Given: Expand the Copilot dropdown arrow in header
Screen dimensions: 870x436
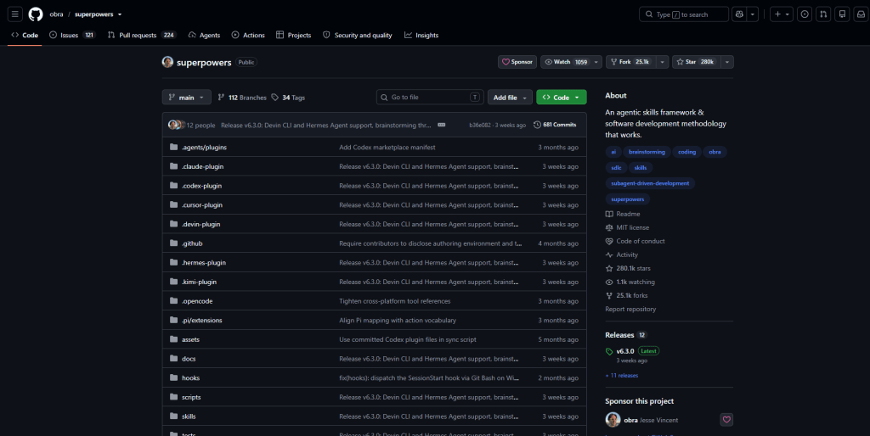Looking at the screenshot, I should (x=753, y=14).
